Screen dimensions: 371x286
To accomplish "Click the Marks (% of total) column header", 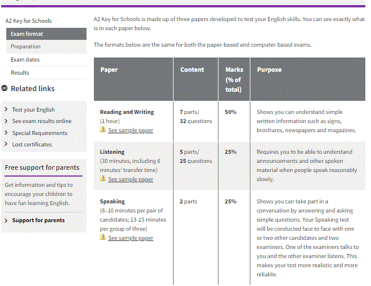I will [x=234, y=79].
